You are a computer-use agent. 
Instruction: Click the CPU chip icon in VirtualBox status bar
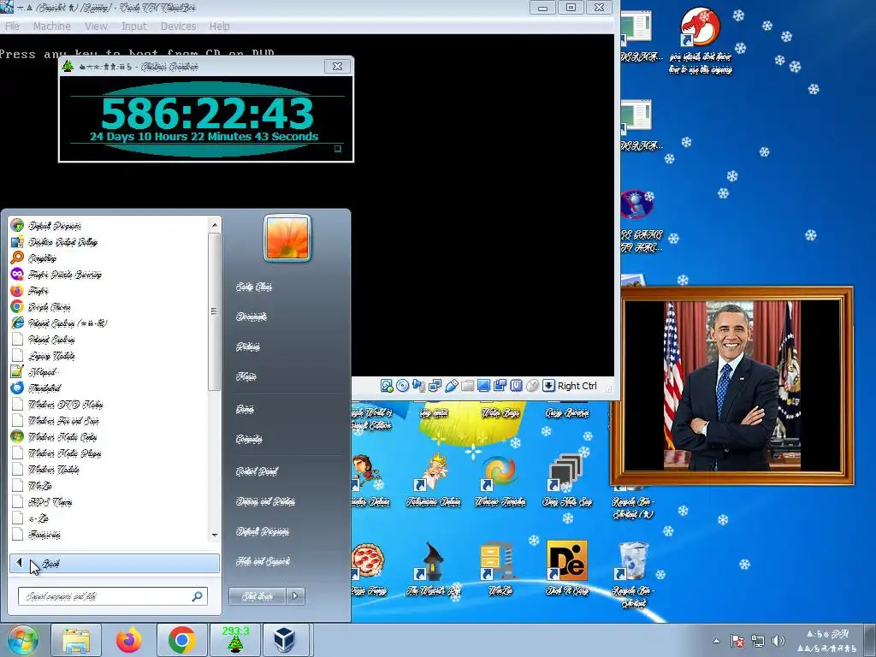point(516,386)
